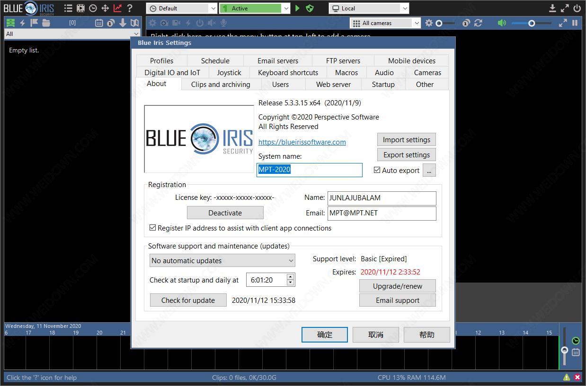The width and height of the screenshot is (586, 386).
Task: Open the main menu list icon
Action: point(68,8)
